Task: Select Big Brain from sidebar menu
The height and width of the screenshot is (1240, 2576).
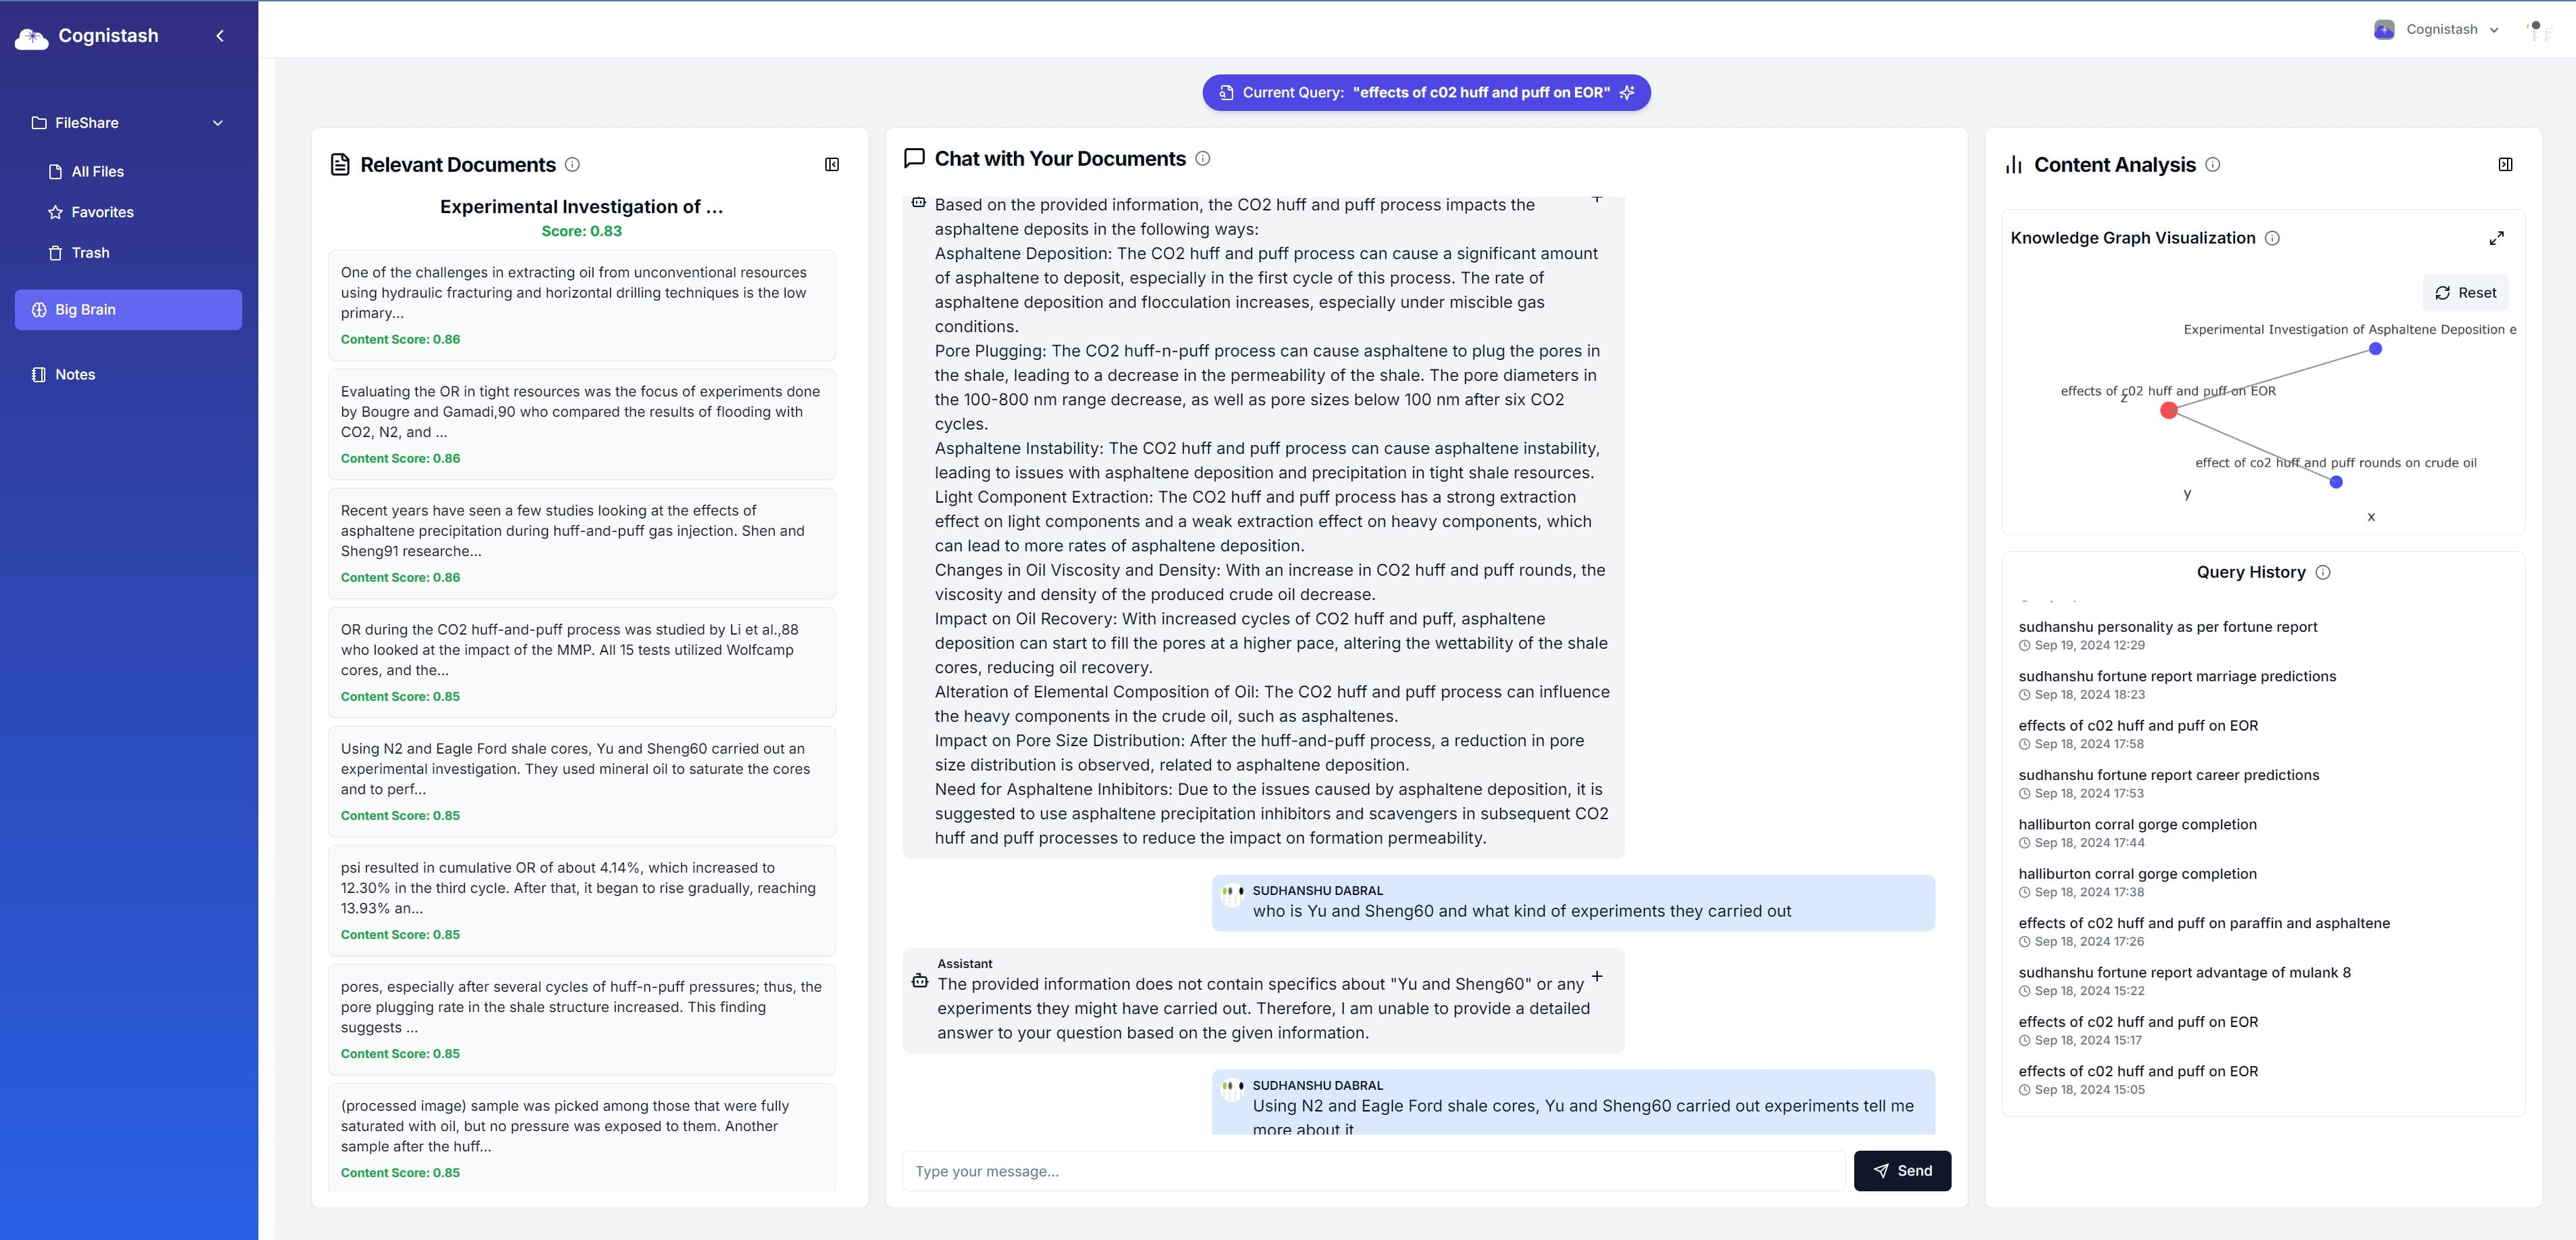Action: coord(128,308)
